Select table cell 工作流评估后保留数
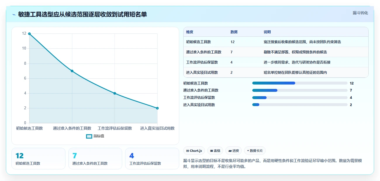The image size is (380, 181). click(202, 62)
